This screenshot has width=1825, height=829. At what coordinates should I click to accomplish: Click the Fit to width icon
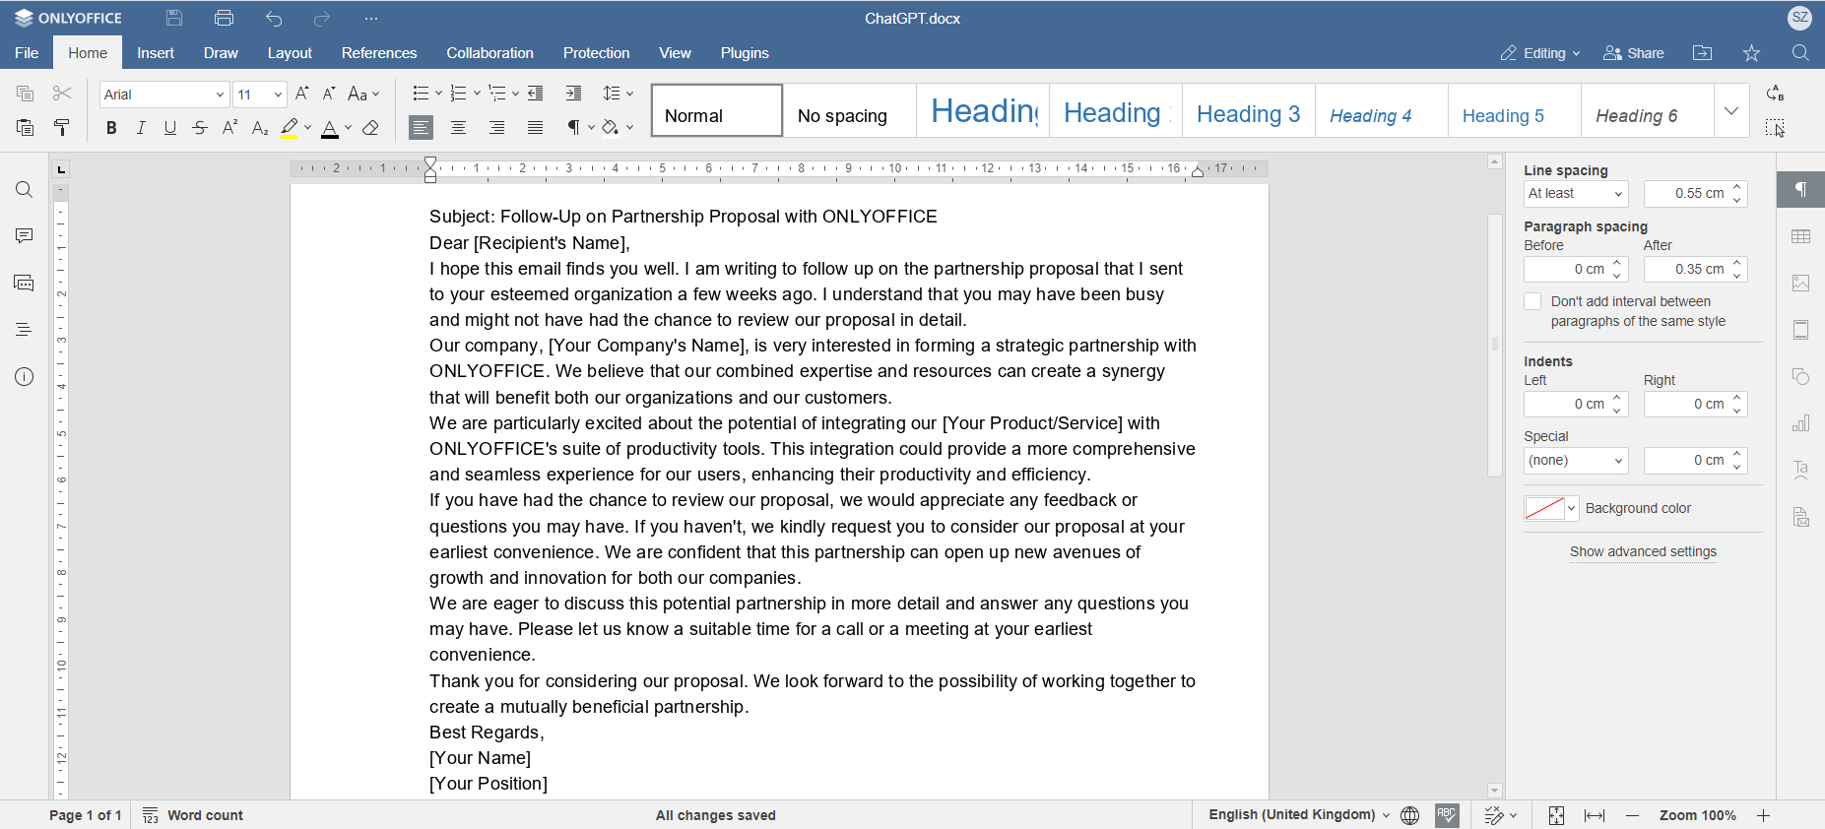1594,815
